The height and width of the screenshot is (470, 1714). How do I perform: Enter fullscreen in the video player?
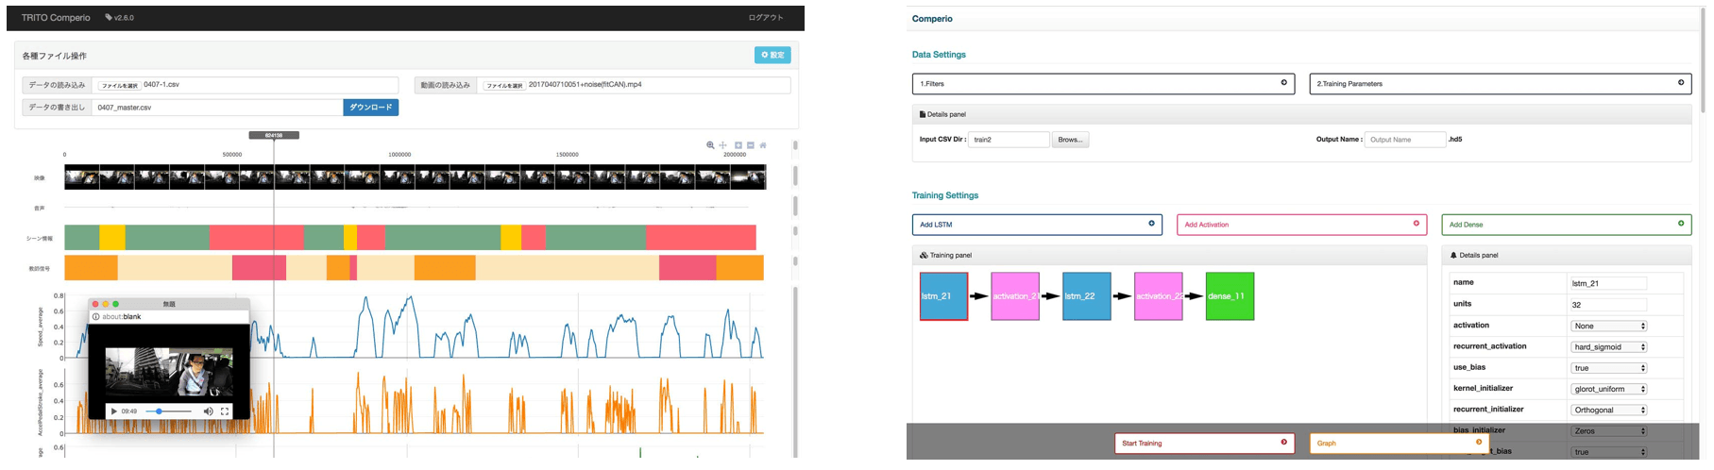(225, 411)
